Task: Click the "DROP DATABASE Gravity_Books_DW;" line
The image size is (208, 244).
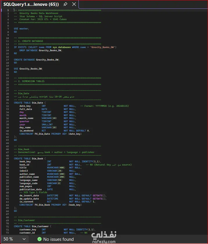Action: pyautogui.click(x=41, y=50)
